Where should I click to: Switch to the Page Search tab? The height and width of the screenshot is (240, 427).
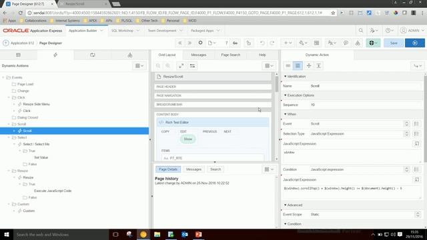point(230,55)
